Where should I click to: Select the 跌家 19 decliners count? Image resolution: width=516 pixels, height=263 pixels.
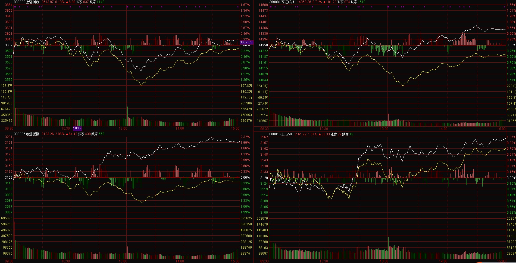(x=348, y=134)
